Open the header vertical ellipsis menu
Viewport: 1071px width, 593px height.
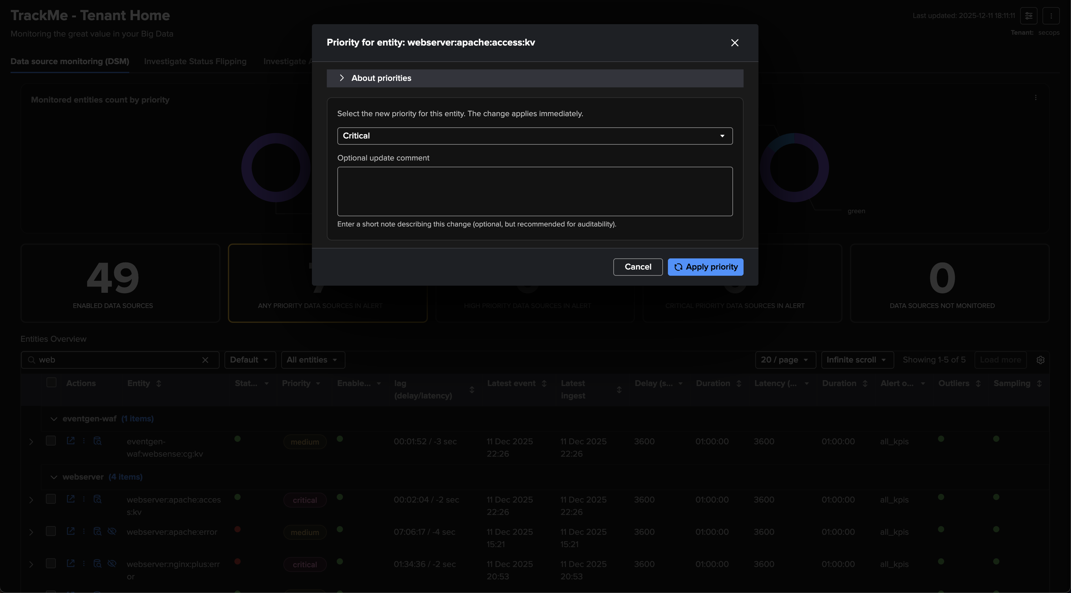pos(1051,16)
